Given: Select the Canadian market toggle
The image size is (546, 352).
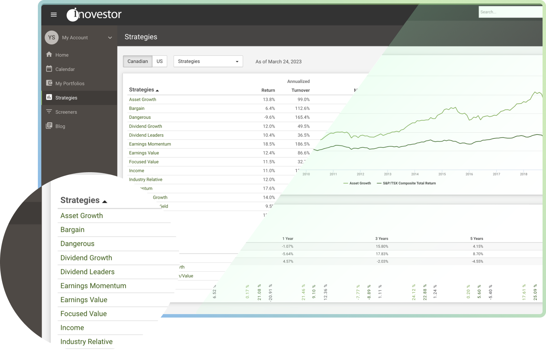Looking at the screenshot, I should tap(138, 61).
